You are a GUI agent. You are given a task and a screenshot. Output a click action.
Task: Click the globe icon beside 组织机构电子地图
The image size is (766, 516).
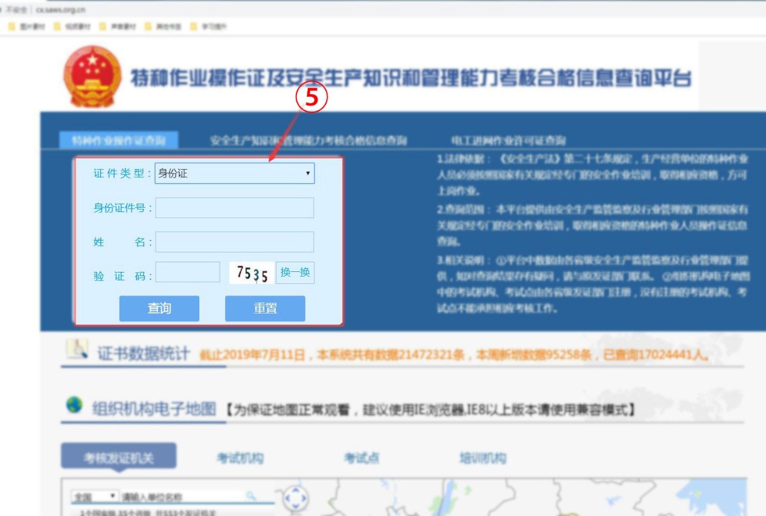(74, 404)
